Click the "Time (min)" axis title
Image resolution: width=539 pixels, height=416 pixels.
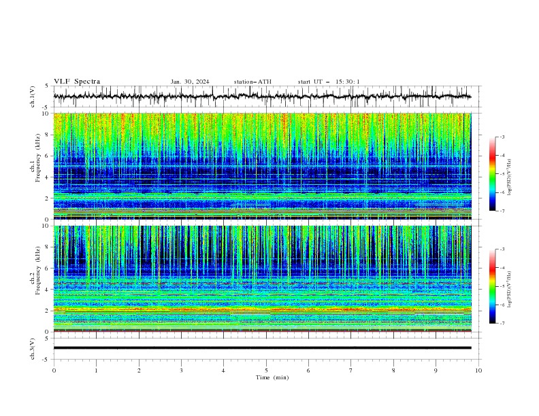pyautogui.click(x=272, y=377)
